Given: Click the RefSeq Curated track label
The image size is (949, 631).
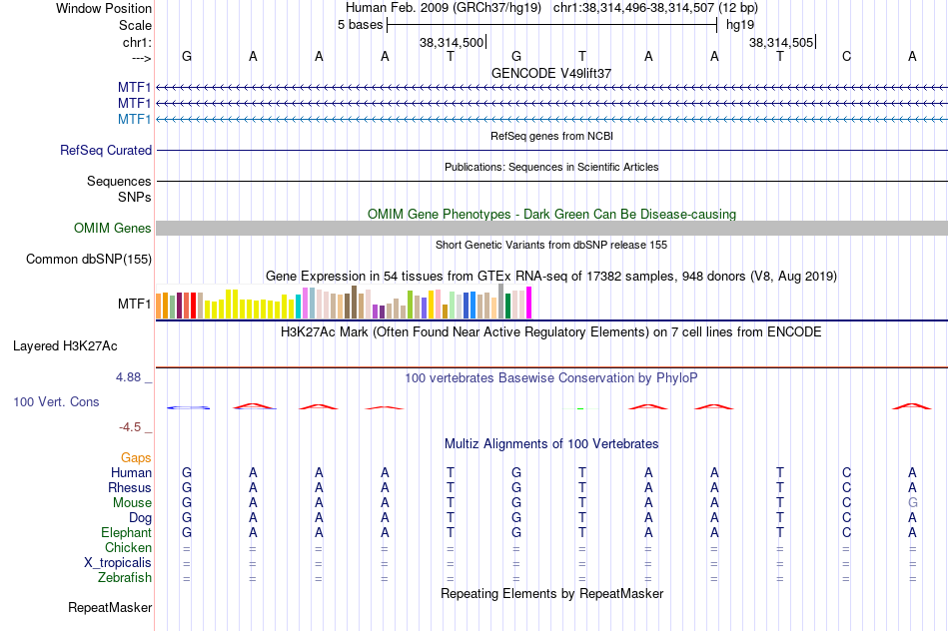Looking at the screenshot, I should tap(106, 150).
